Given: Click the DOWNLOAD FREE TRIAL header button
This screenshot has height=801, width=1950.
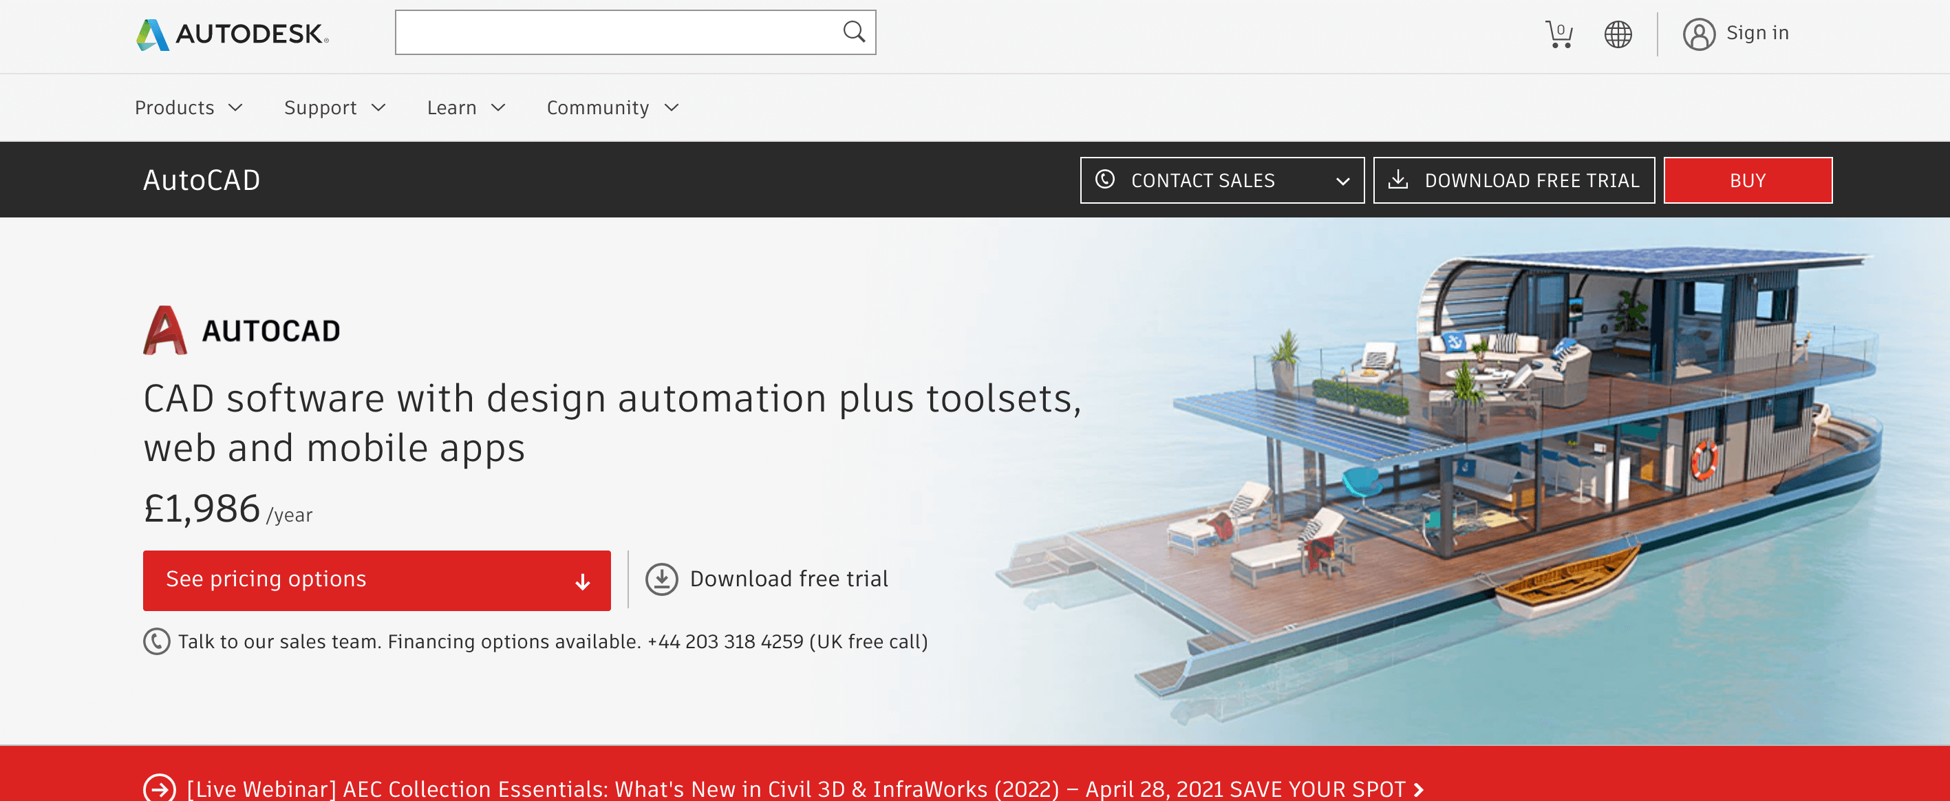Looking at the screenshot, I should tap(1513, 180).
